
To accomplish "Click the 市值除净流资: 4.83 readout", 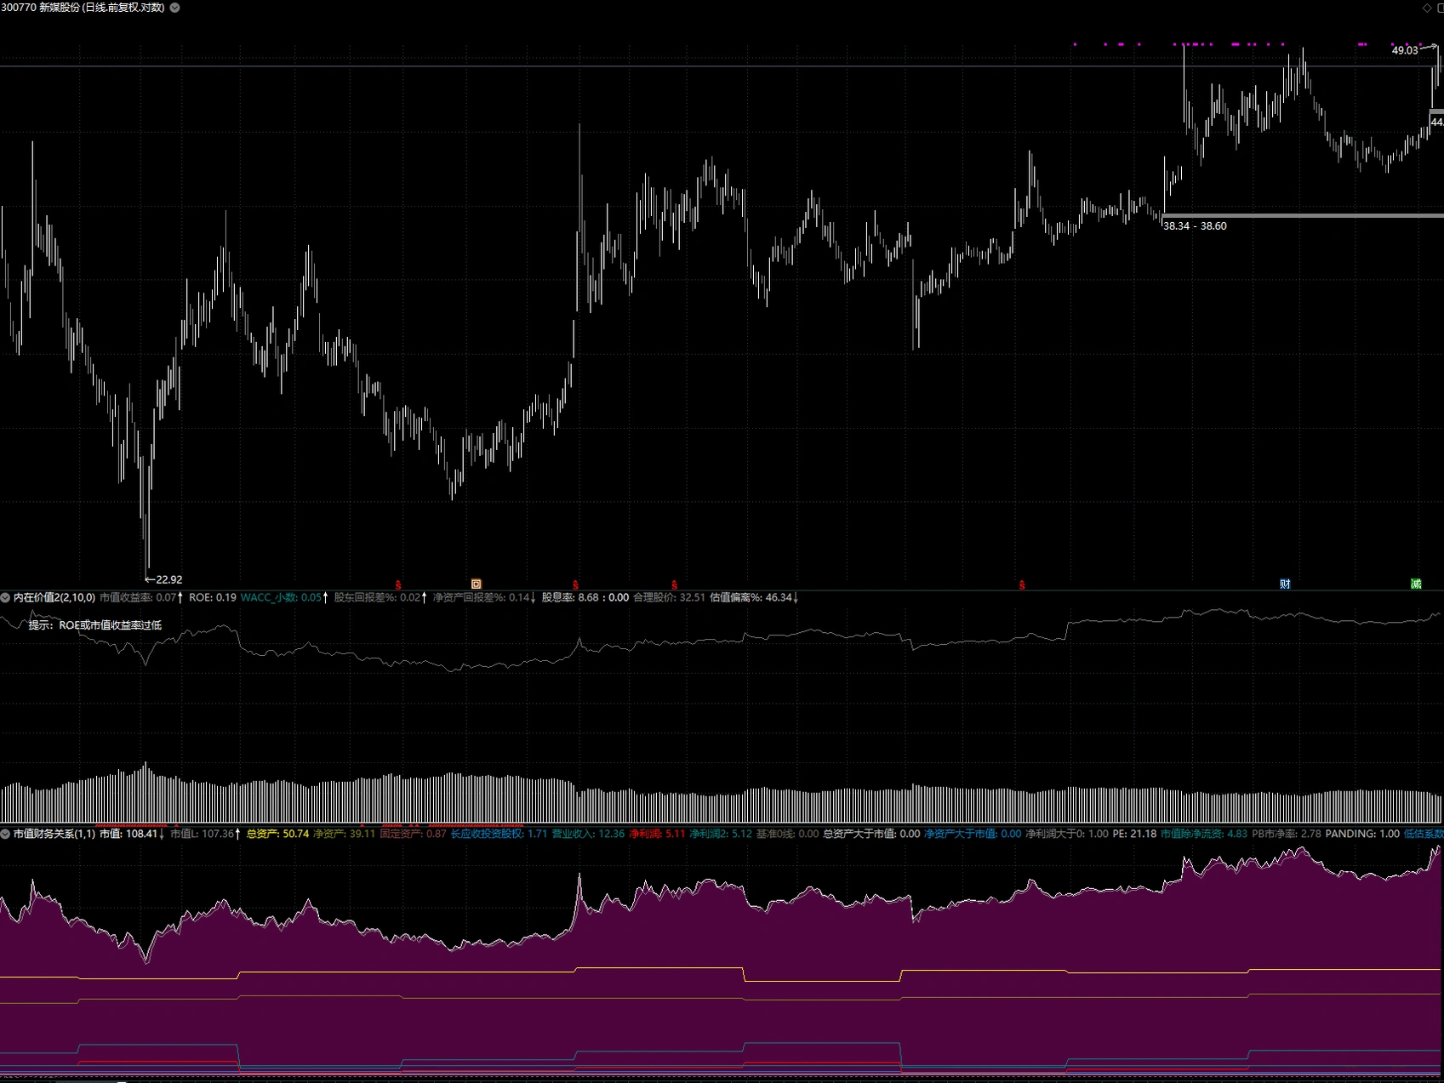I will tap(1205, 834).
